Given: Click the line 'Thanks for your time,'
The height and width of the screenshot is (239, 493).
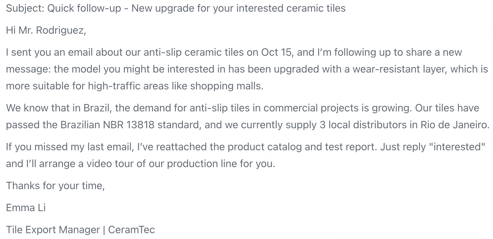Looking at the screenshot, I should [55, 186].
